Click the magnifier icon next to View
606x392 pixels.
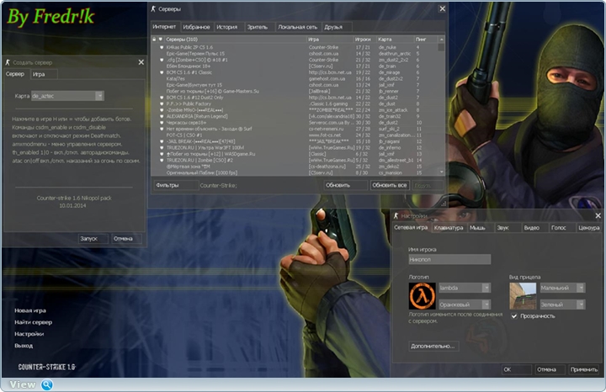47,384
